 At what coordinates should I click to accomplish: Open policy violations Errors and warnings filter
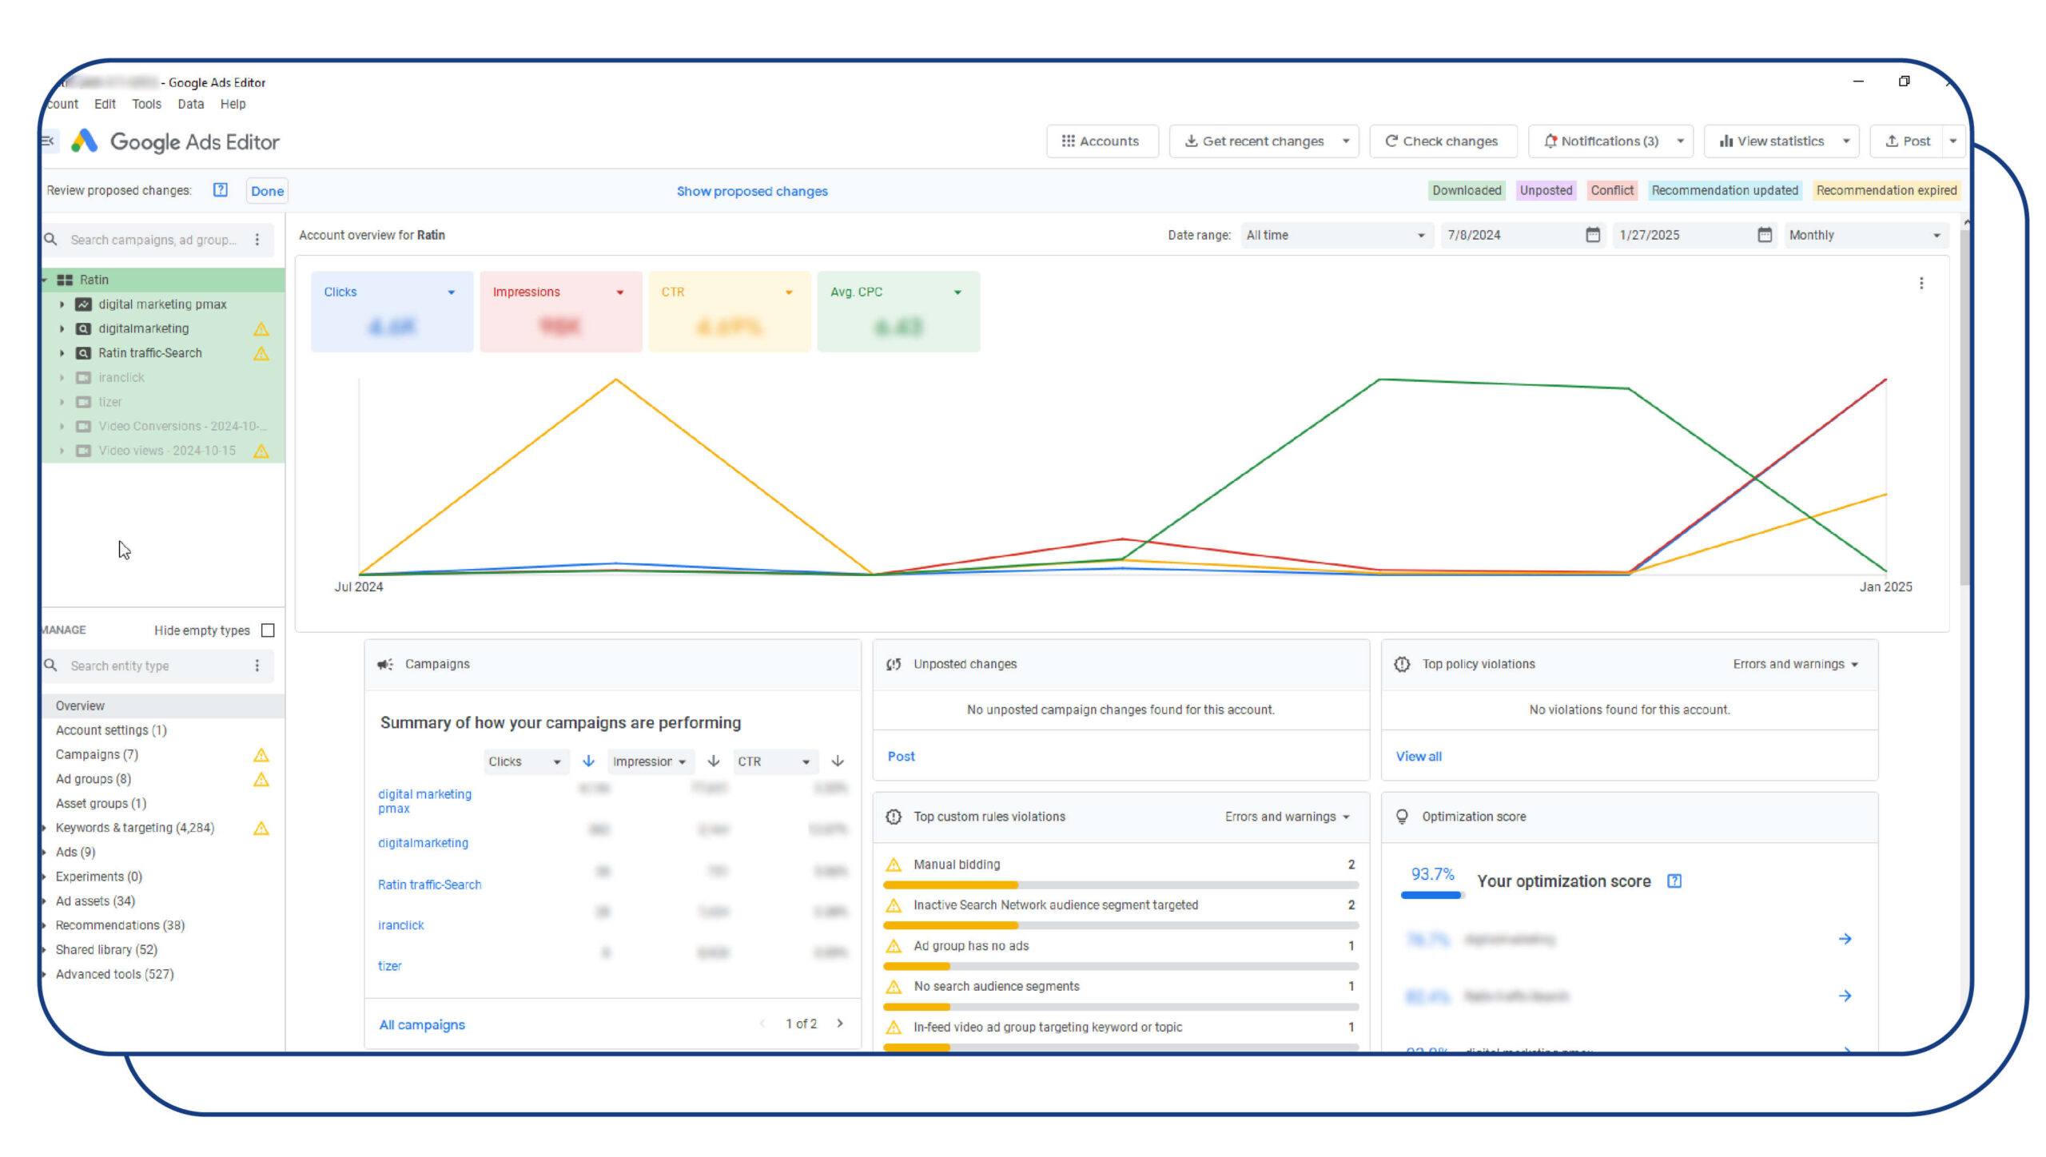pyautogui.click(x=1794, y=664)
